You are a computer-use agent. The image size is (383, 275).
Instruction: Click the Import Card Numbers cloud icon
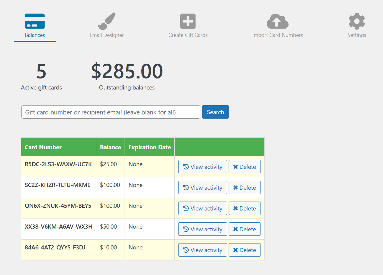click(277, 21)
